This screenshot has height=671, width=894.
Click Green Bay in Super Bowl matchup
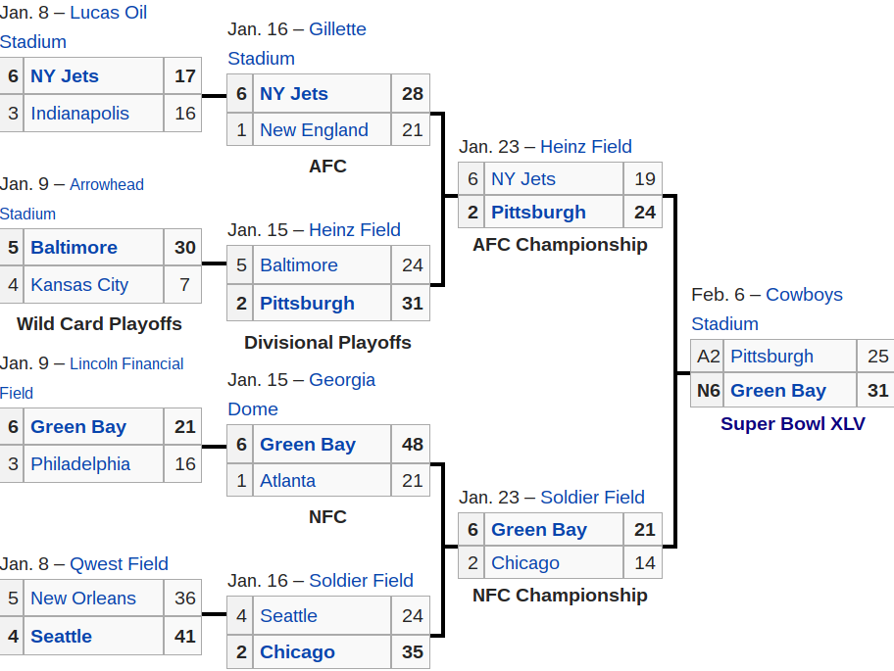(778, 391)
